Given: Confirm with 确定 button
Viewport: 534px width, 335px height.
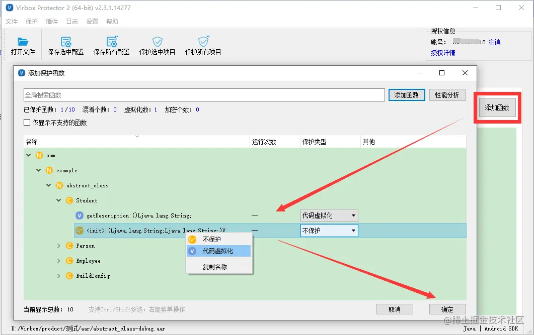Looking at the screenshot, I should pos(447,309).
